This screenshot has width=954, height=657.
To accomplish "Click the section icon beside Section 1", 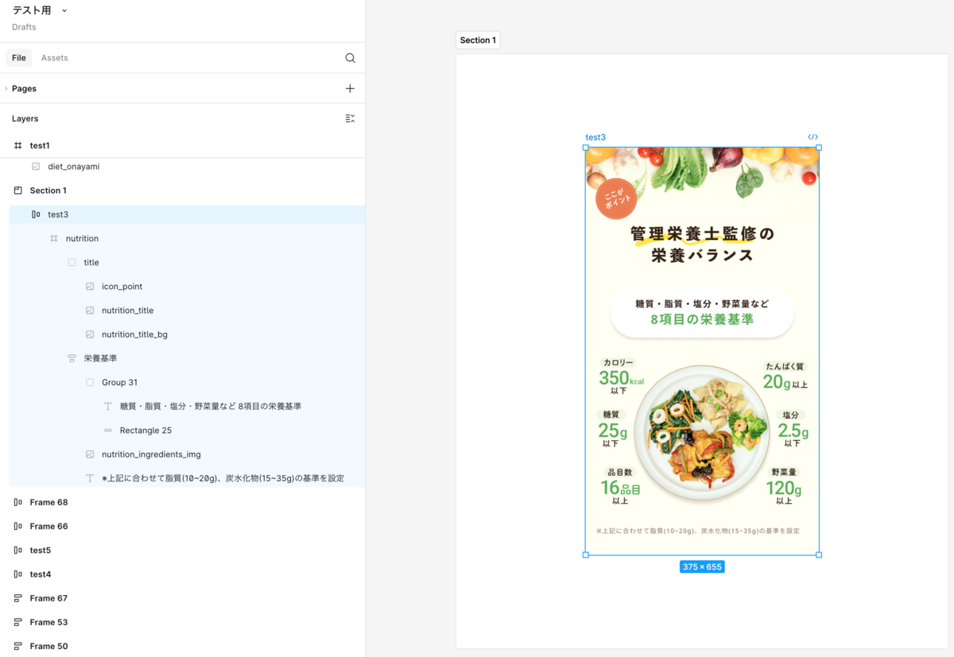I will click(18, 191).
